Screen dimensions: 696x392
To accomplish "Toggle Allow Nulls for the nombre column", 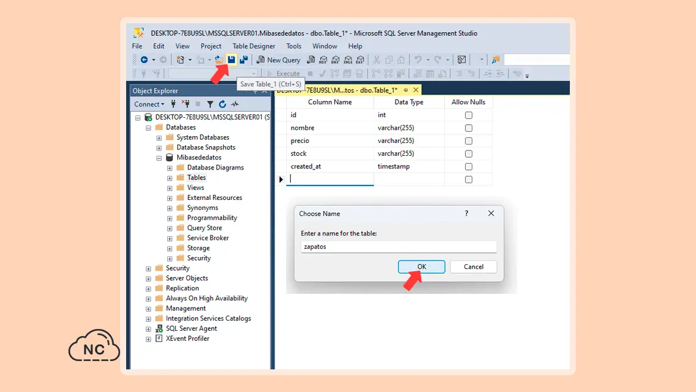I will coord(469,128).
